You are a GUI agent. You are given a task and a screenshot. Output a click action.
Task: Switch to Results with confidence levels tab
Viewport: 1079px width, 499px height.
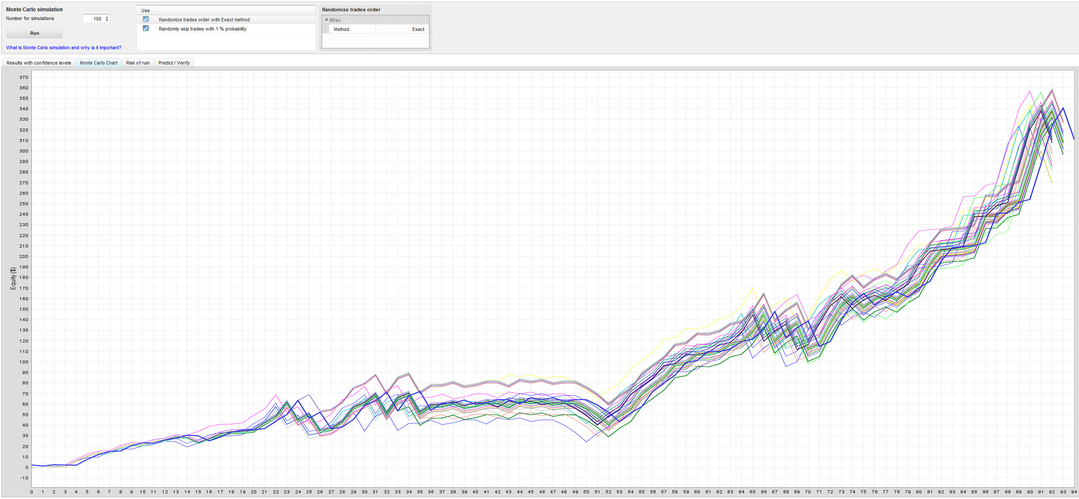pyautogui.click(x=39, y=63)
